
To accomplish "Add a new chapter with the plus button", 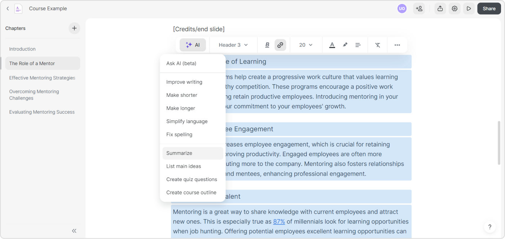I will (74, 28).
